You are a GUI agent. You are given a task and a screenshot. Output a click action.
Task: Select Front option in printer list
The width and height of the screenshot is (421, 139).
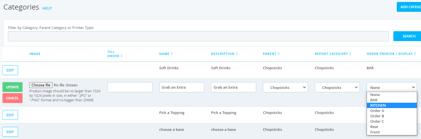click(x=392, y=132)
